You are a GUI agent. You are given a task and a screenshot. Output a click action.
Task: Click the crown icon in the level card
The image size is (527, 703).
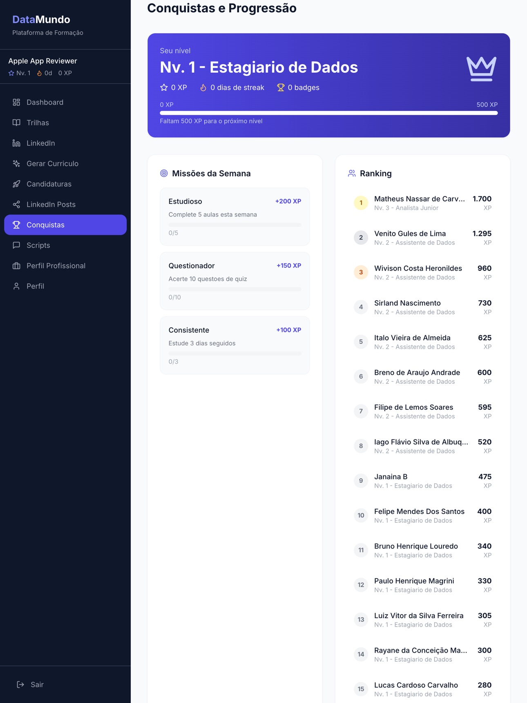click(x=481, y=69)
